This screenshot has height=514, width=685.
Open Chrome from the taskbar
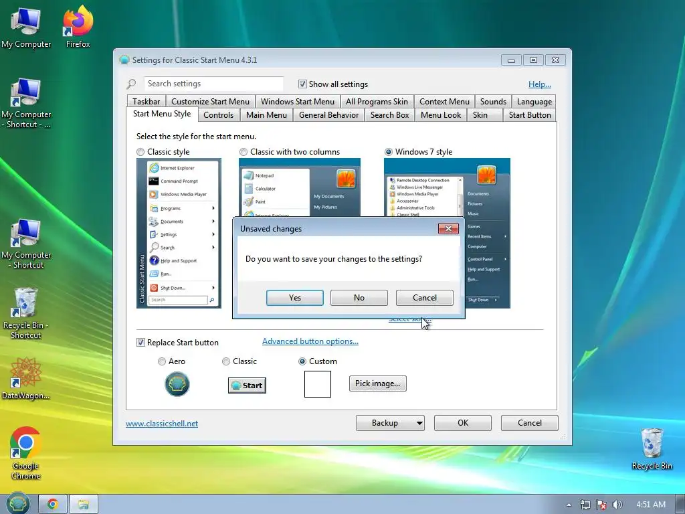click(53, 505)
